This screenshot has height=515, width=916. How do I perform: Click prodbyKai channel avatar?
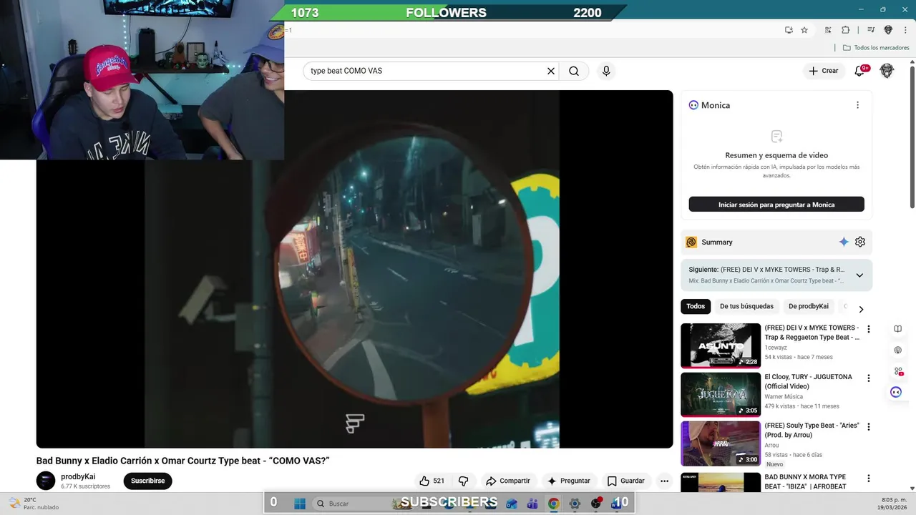pos(46,481)
